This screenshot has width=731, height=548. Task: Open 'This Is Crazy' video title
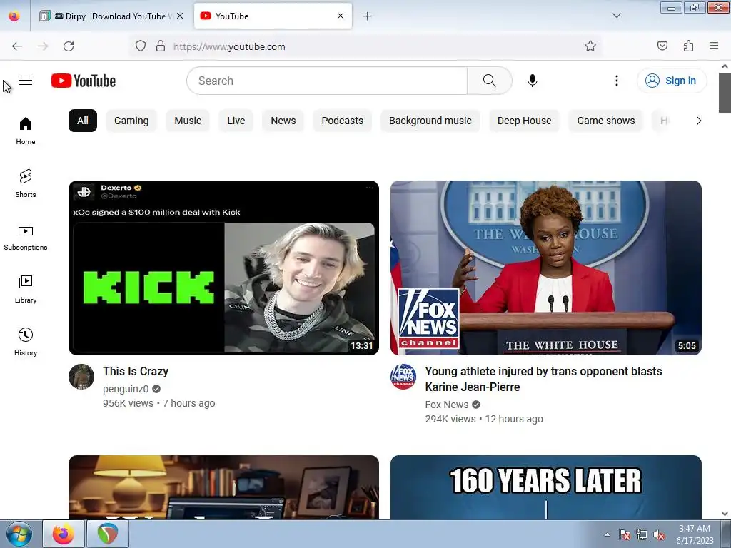click(136, 371)
